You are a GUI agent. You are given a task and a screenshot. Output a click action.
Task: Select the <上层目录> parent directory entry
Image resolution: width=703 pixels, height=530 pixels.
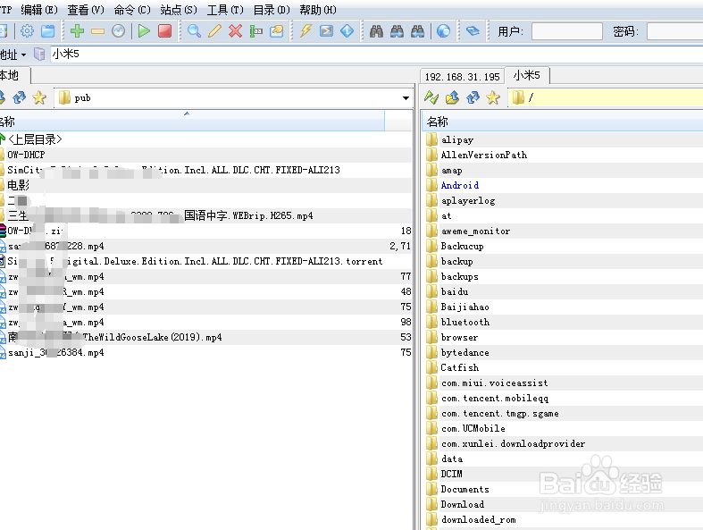tap(35, 139)
